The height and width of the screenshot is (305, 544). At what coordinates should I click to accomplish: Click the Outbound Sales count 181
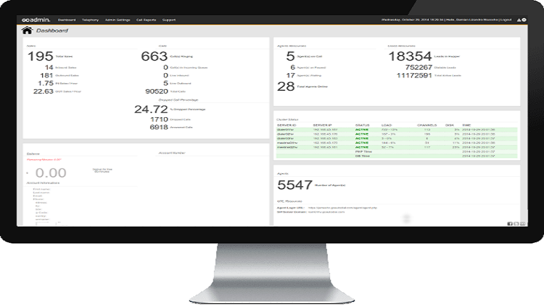tap(46, 75)
